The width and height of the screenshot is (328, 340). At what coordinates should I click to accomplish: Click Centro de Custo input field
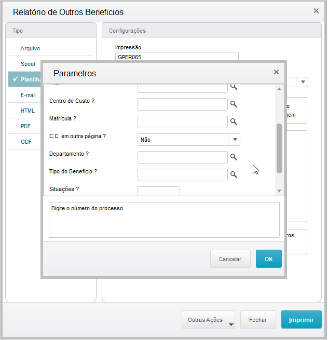[183, 104]
